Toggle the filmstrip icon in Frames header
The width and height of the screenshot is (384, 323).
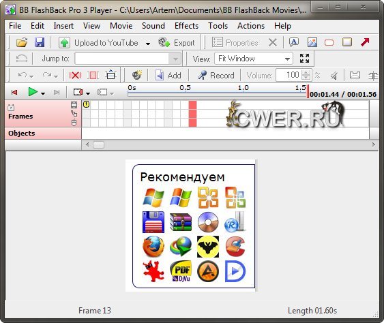pyautogui.click(x=74, y=105)
